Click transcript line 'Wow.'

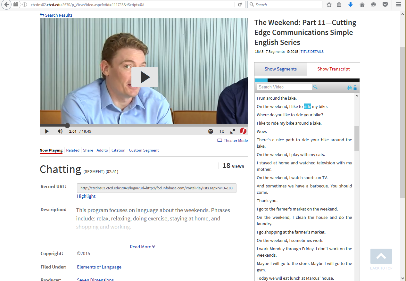tap(262, 132)
